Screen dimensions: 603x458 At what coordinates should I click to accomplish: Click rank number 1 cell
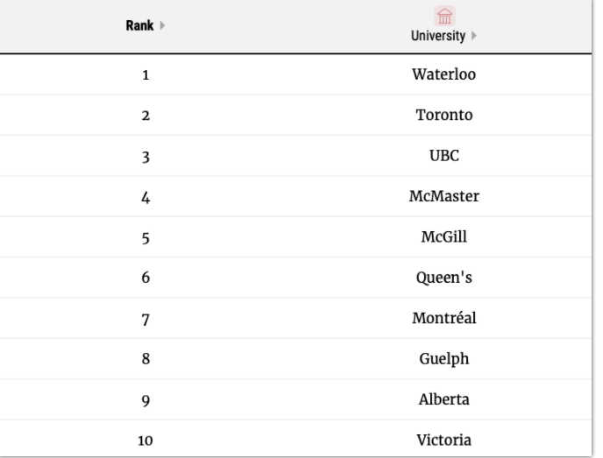(145, 74)
